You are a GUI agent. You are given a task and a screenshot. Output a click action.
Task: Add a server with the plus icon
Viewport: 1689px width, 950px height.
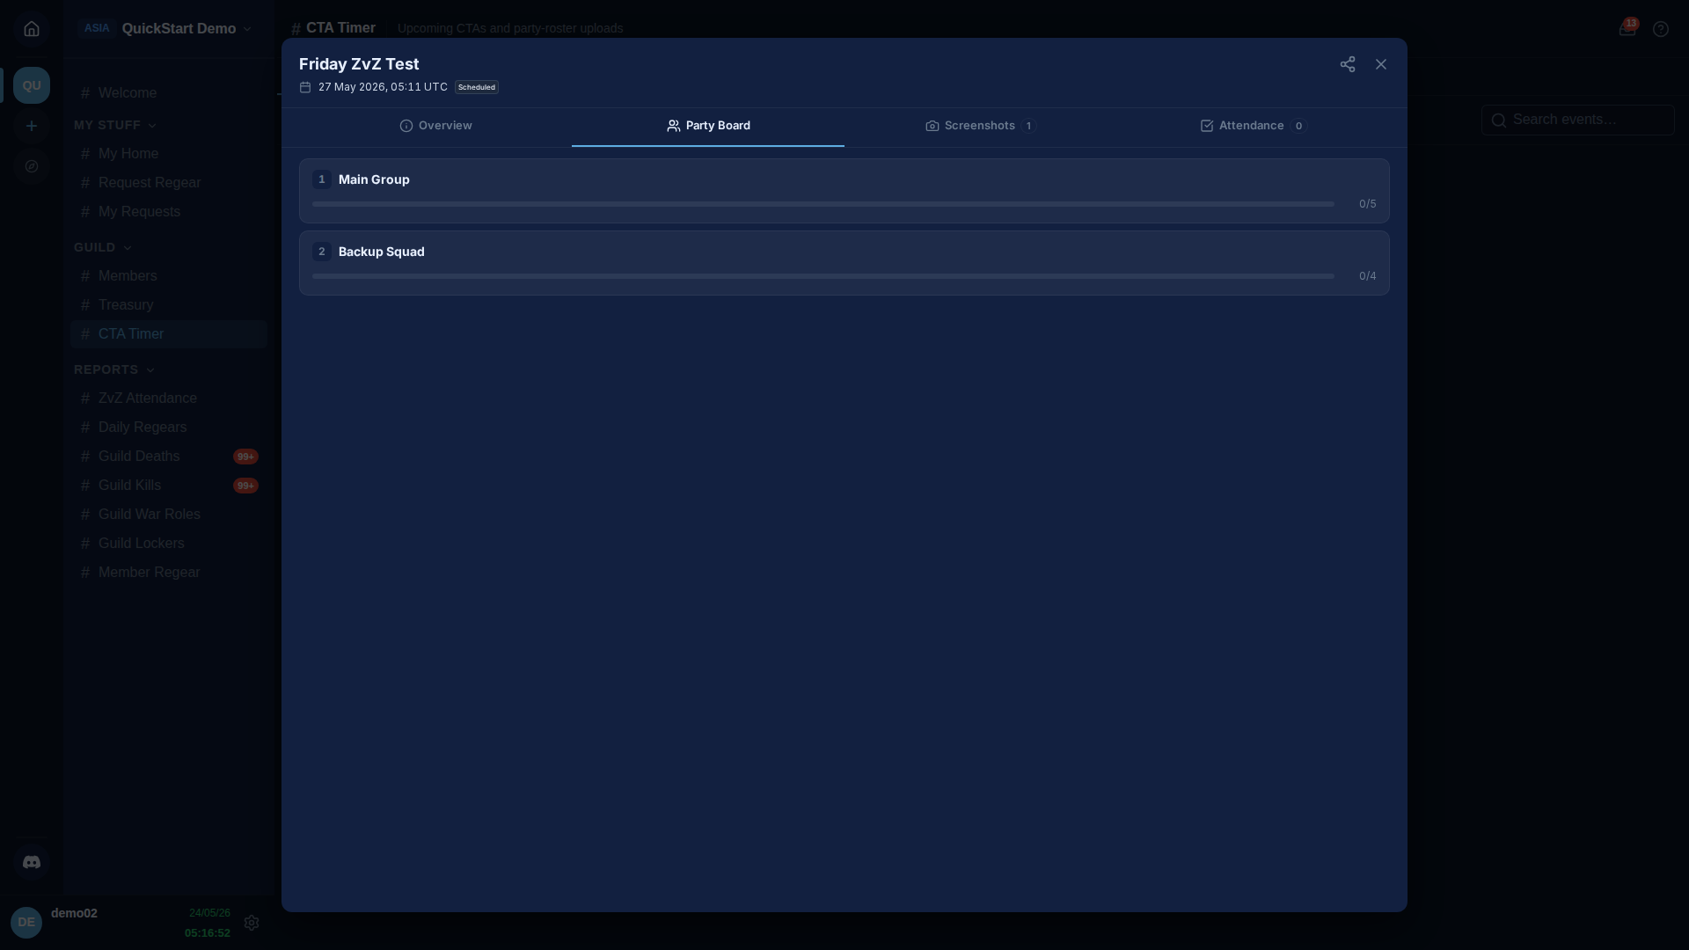(x=32, y=126)
